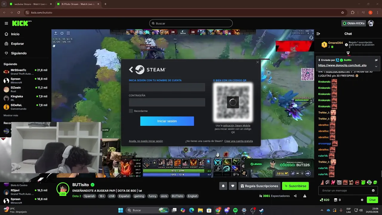This screenshot has height=215, width=382.
Task: Click Regala Suscripciones button
Action: pyautogui.click(x=259, y=186)
